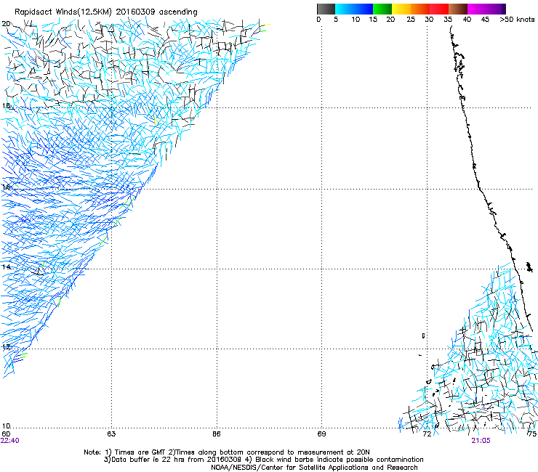
Task: Click the latitude axis label '12'
Action: point(6,346)
